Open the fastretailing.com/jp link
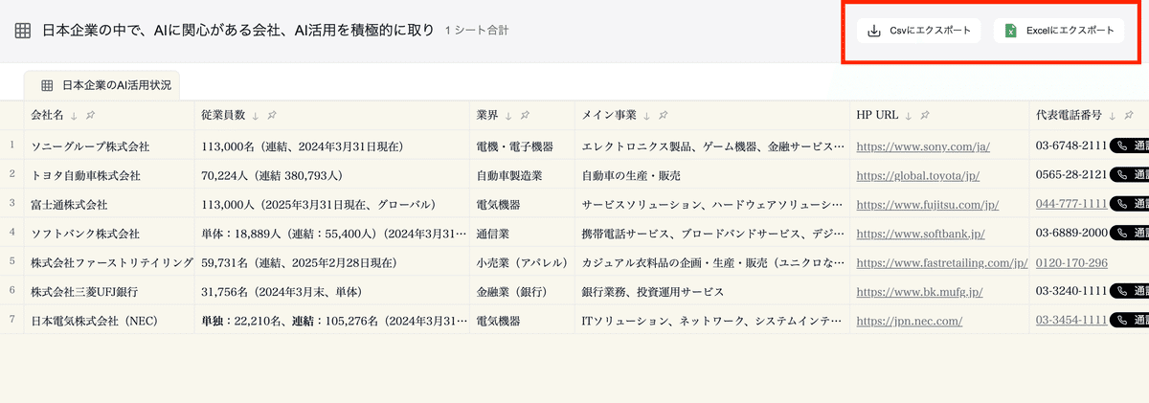This screenshot has height=403, width=1149. 941,263
